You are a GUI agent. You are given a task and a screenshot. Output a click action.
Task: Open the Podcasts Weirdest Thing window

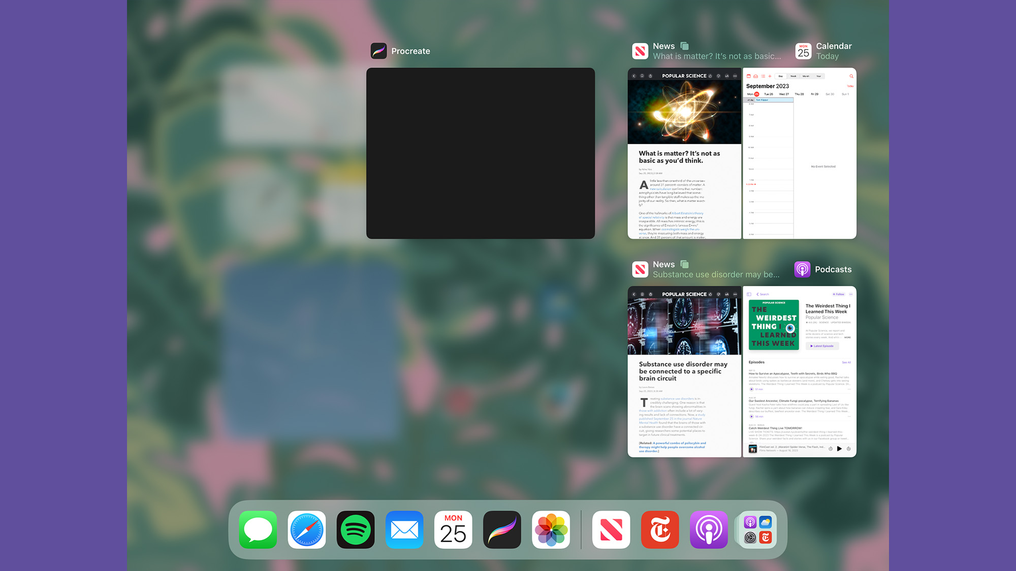pyautogui.click(x=800, y=372)
